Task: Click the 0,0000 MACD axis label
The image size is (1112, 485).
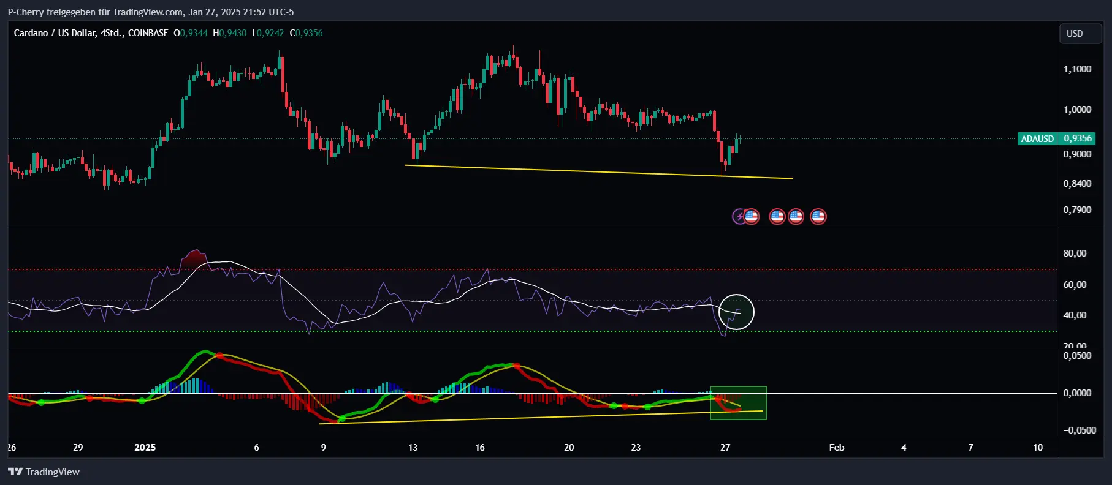Action: pyautogui.click(x=1077, y=393)
